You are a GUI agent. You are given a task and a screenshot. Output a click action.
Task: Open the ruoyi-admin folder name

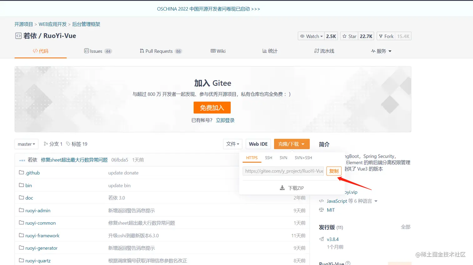38,210
